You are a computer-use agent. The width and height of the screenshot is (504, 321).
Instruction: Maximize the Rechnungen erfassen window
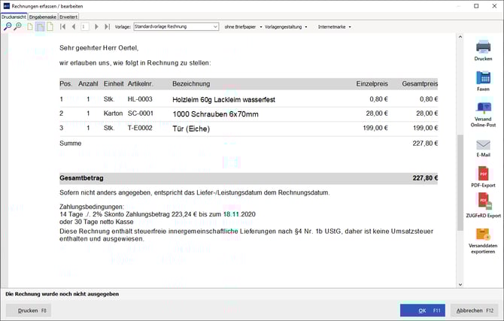tap(476, 6)
